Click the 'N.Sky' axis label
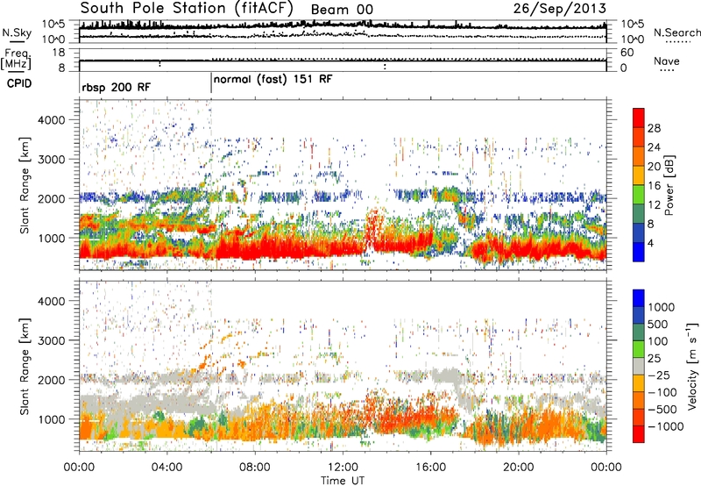The width and height of the screenshot is (701, 486). 17,32
